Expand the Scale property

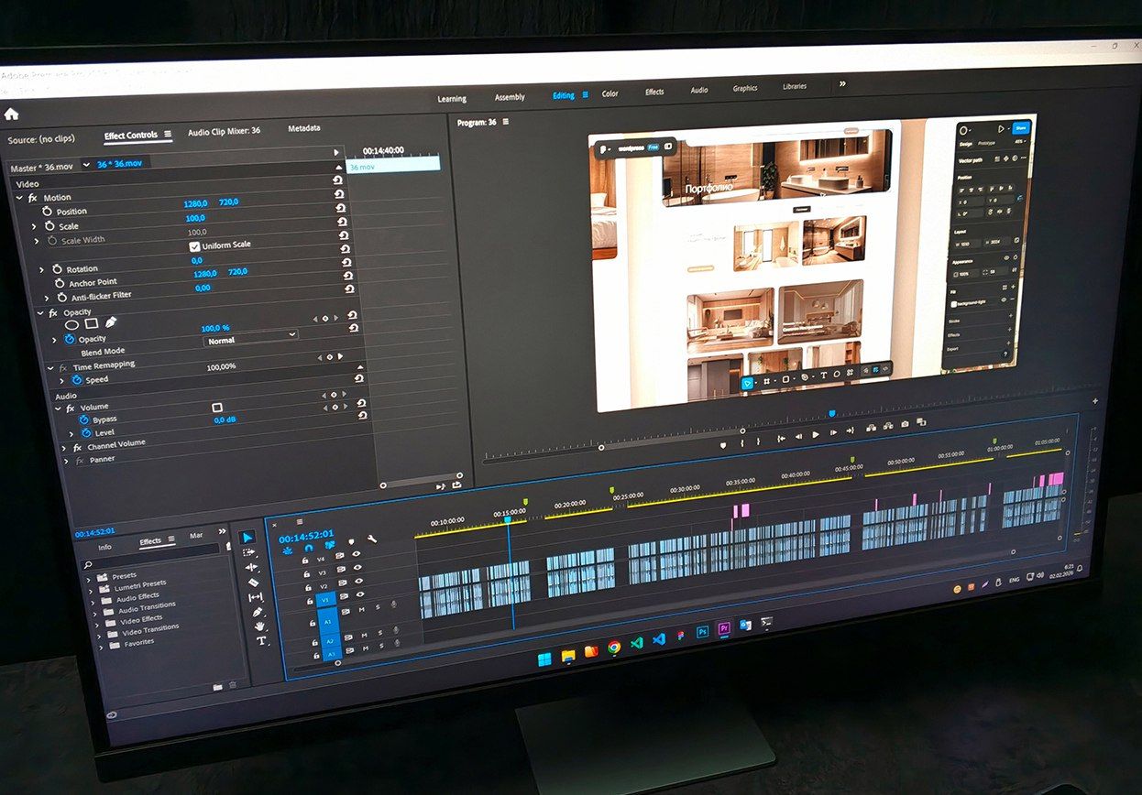pyautogui.click(x=34, y=226)
